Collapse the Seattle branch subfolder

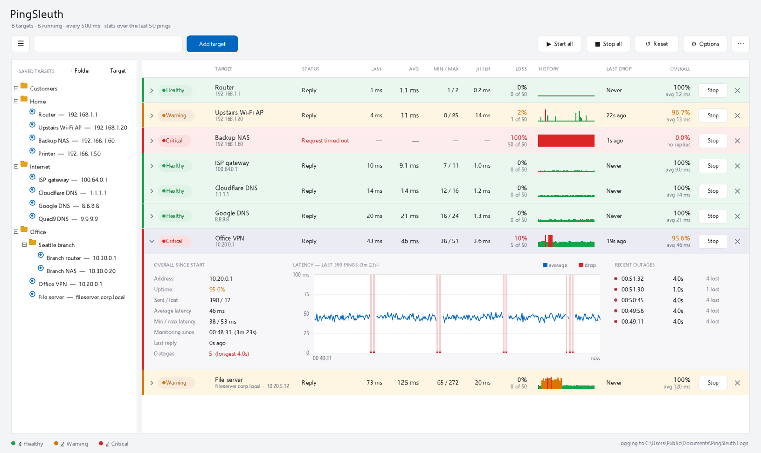click(24, 245)
